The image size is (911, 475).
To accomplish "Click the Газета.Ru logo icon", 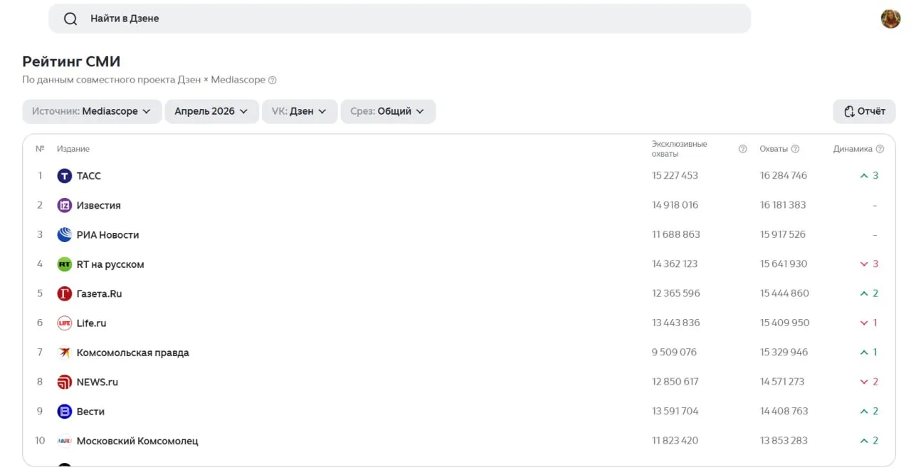I will 65,293.
